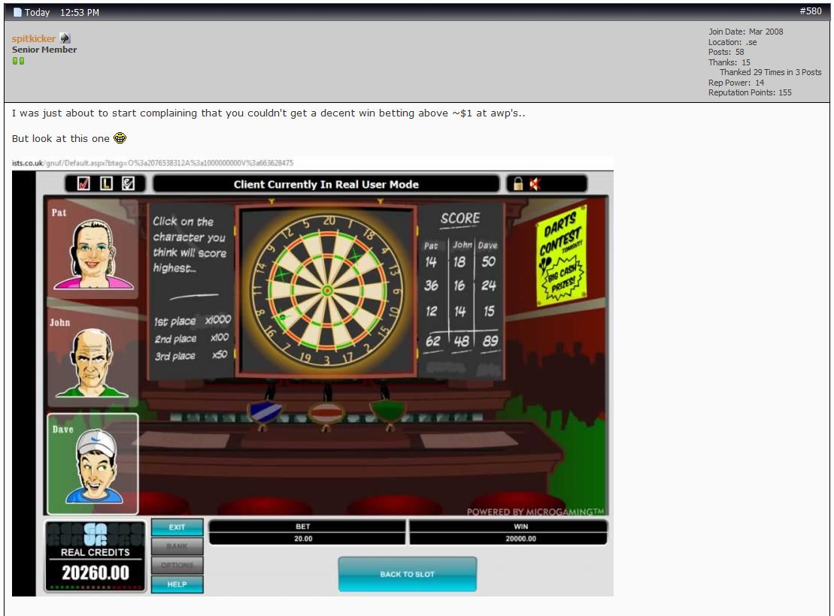
Task: Click John's total score 48
Action: pos(460,341)
